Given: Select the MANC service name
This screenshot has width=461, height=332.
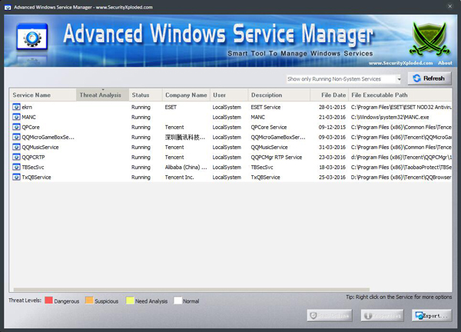Looking at the screenshot, I should (x=29, y=117).
